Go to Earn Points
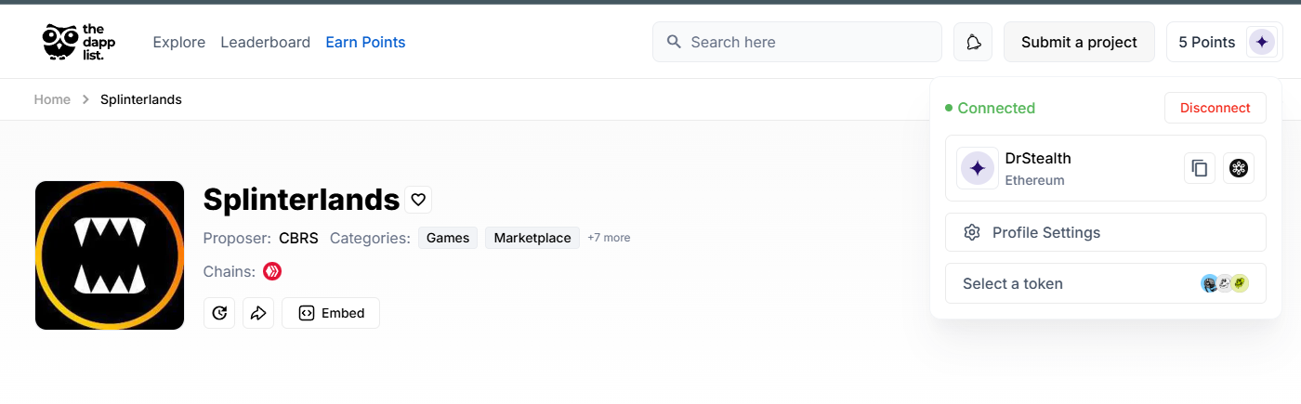The width and height of the screenshot is (1301, 404). [365, 42]
